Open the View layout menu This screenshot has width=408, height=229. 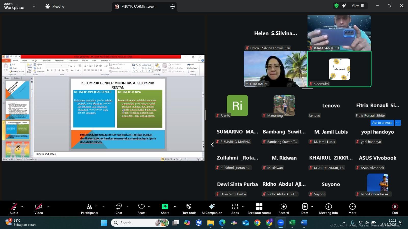click(358, 6)
